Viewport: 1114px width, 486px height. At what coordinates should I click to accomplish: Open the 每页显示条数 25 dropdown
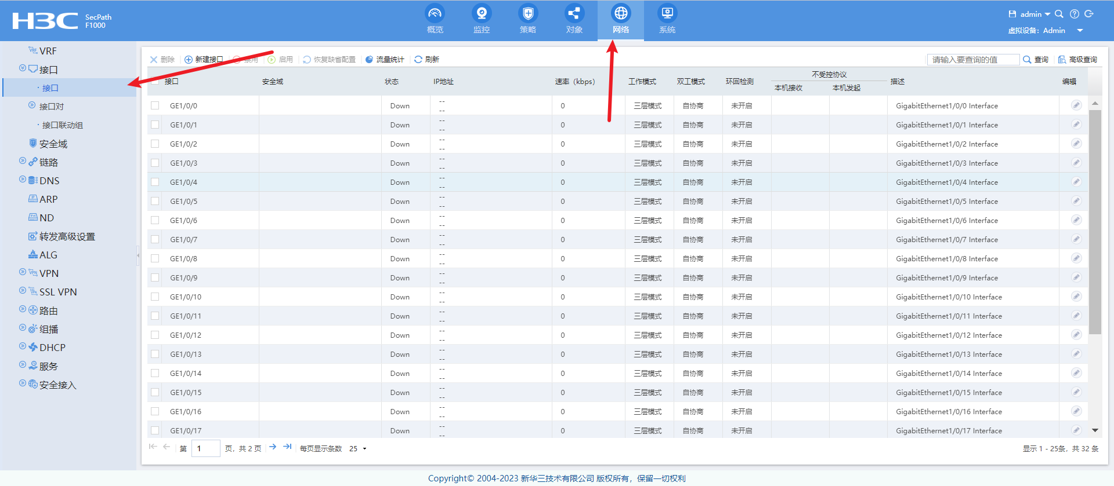(x=358, y=448)
